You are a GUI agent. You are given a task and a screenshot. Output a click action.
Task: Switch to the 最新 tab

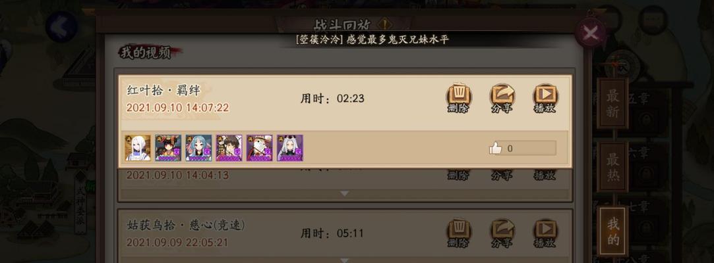[612, 103]
